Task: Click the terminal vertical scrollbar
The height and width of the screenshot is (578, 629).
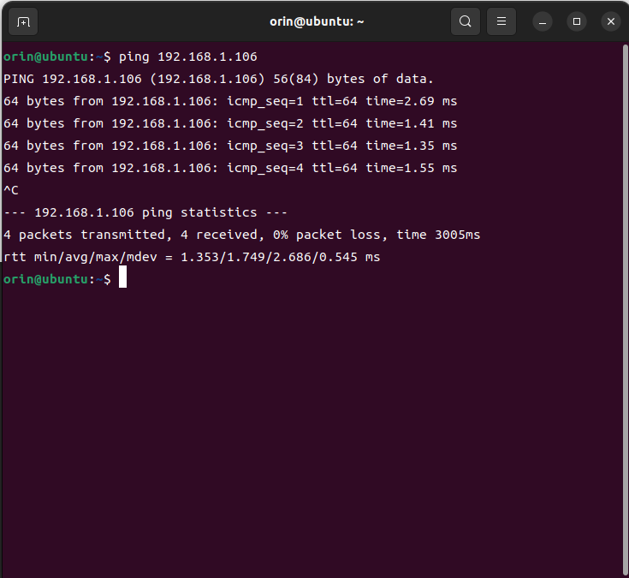Action: tap(626, 309)
